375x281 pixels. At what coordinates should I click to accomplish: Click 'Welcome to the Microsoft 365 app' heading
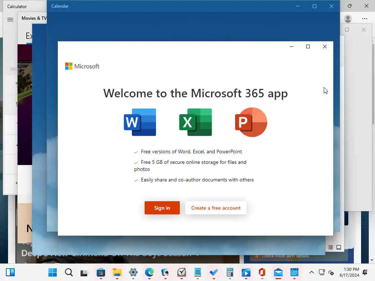tap(196, 93)
